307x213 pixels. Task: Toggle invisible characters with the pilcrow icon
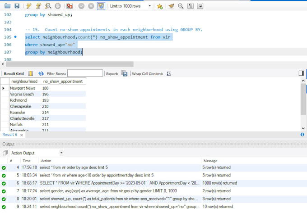click(191, 6)
